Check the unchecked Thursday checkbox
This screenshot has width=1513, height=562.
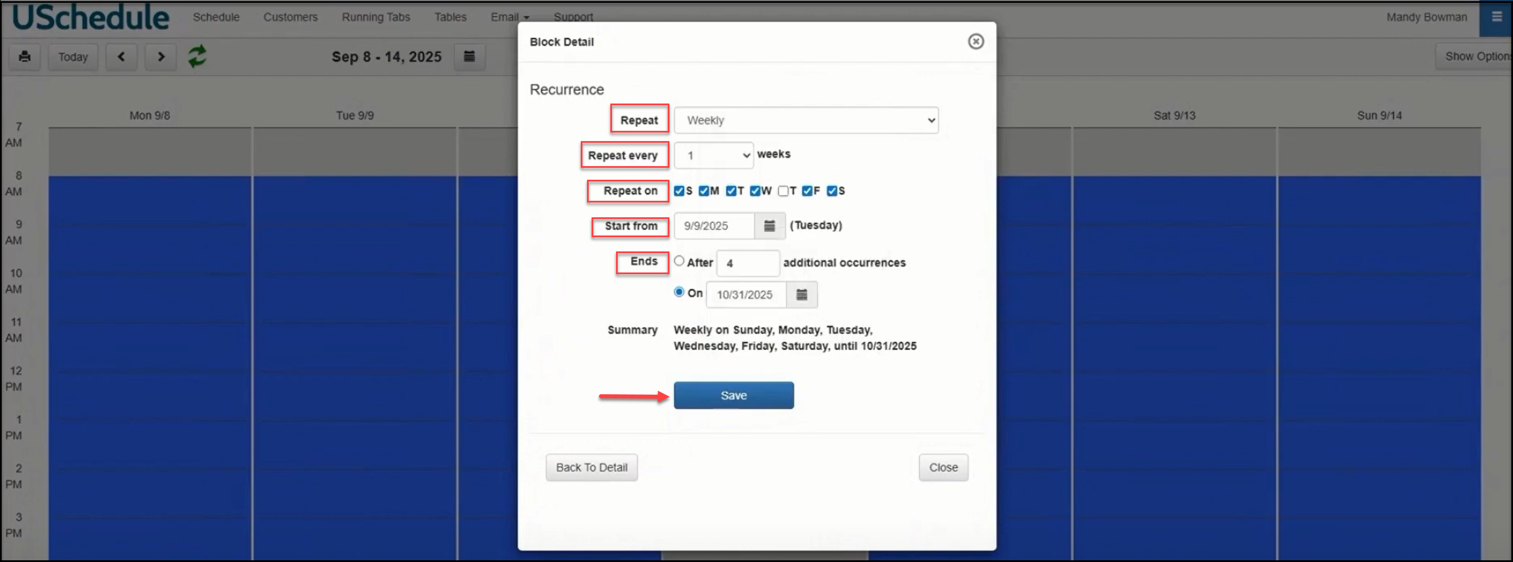click(x=783, y=191)
